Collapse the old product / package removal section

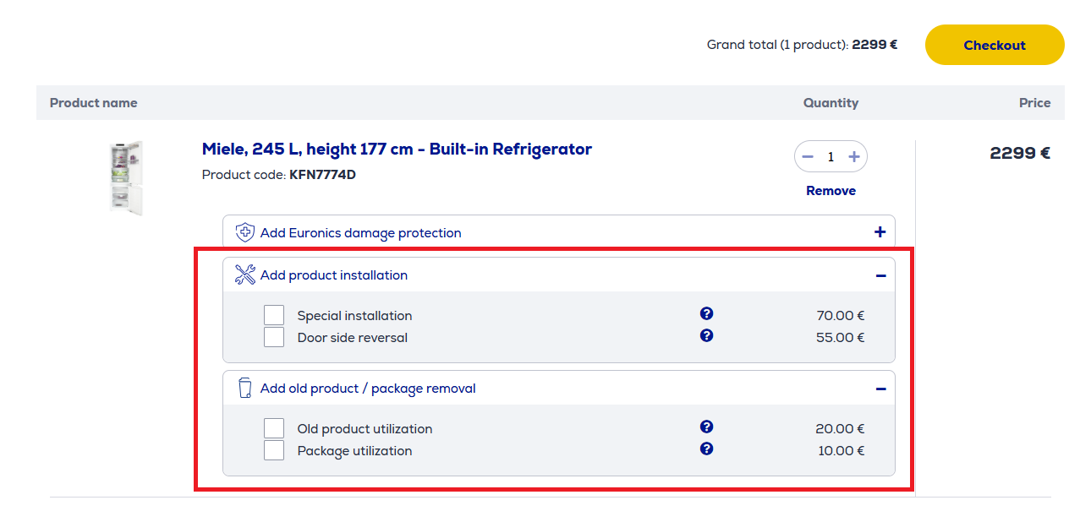[880, 389]
